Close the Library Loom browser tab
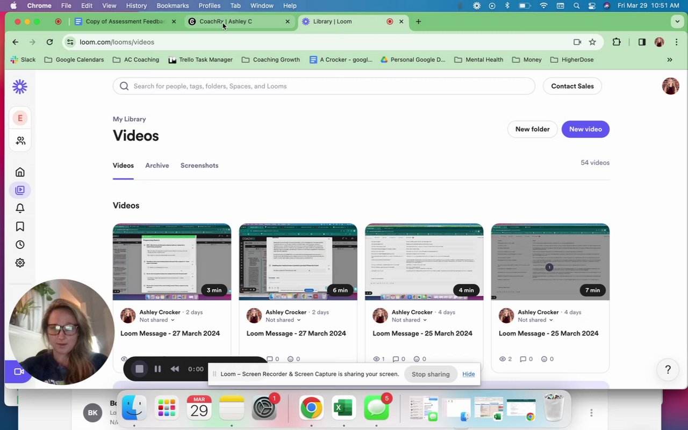Viewport: 688px width, 430px height. (x=401, y=21)
